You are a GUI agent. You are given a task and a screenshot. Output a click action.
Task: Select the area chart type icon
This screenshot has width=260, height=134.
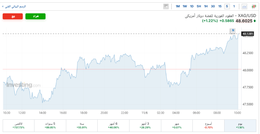pos(245,6)
